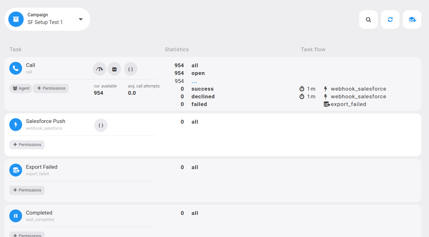Open curly braces icon in Salesforce Push row
Viewport: 429px width, 237px height.
(x=101, y=125)
